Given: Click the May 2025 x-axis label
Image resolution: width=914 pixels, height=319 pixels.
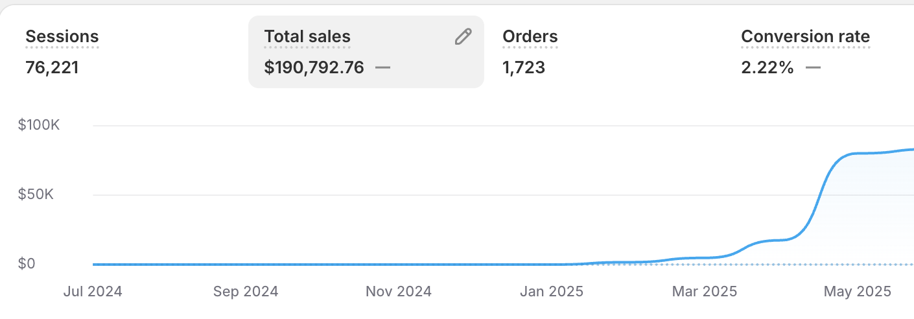Looking at the screenshot, I should point(856,292).
